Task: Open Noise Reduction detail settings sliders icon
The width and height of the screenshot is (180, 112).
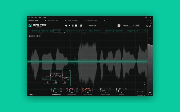Action: coord(61,89)
